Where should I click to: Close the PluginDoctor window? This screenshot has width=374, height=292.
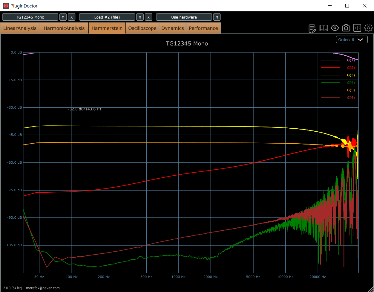tap(365, 6)
